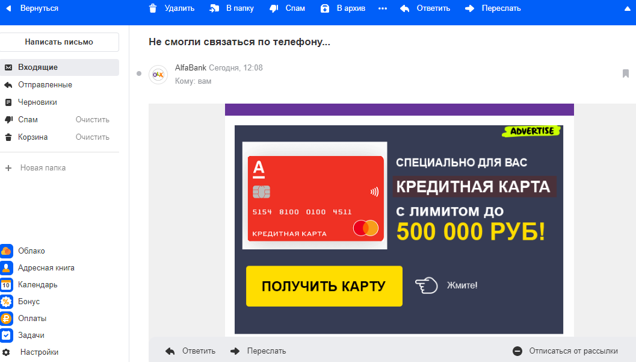Screen dimensions: 636x362
Task: Click Очистить next to Спам
Action: [93, 120]
